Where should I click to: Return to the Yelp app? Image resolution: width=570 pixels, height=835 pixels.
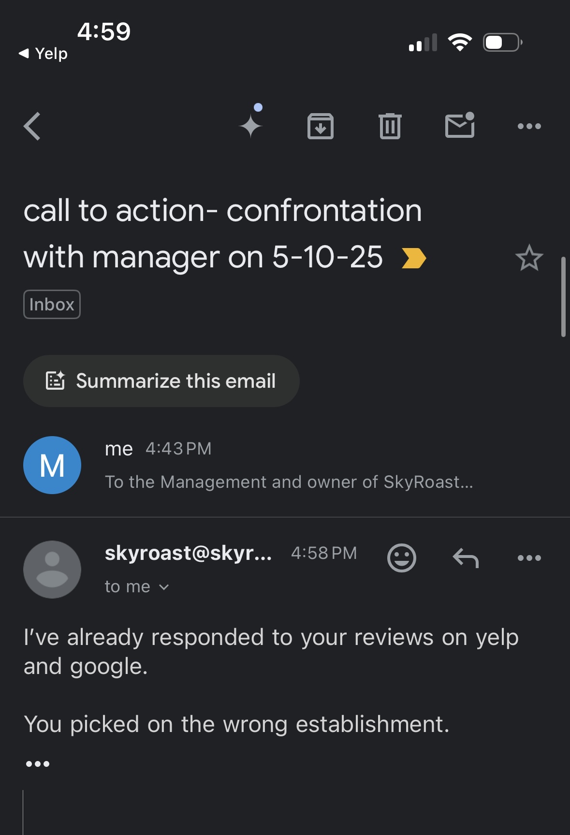(44, 53)
